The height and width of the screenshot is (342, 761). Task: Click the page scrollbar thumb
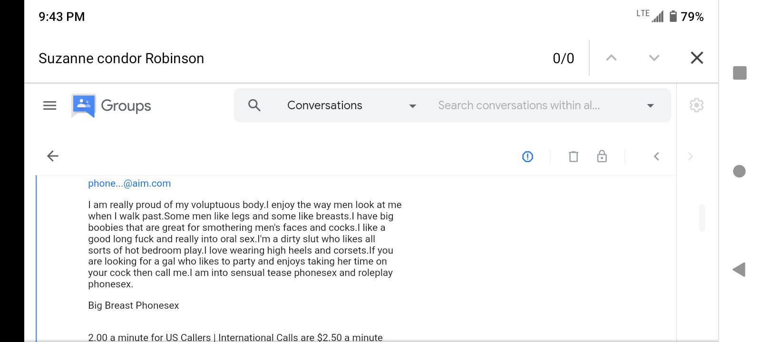click(x=702, y=218)
